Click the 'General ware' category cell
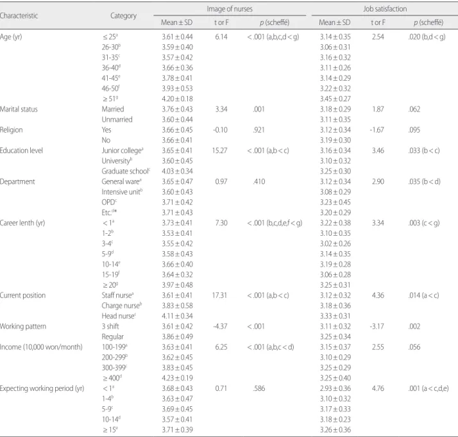The height and width of the screenshot is (437, 458). 121,181
